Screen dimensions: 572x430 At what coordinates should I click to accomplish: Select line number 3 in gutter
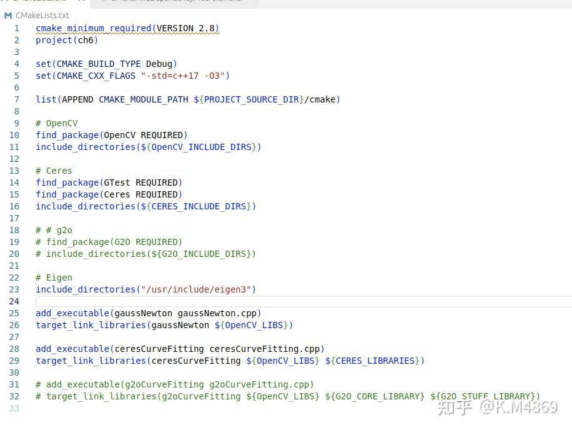click(16, 52)
